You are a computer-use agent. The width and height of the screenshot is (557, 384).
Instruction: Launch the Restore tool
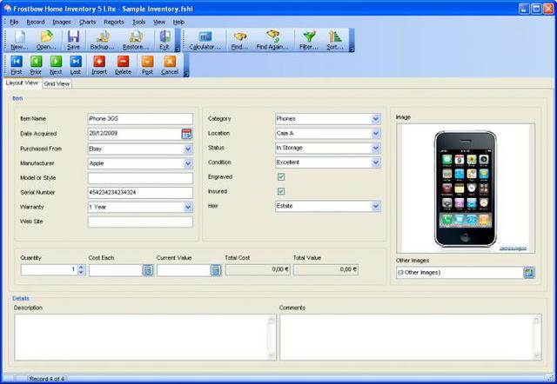click(136, 40)
